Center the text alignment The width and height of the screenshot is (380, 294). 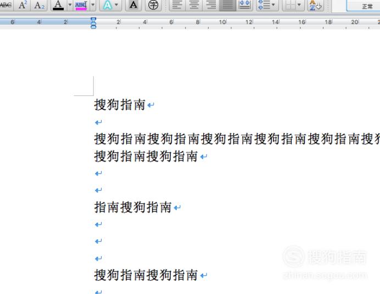194,5
